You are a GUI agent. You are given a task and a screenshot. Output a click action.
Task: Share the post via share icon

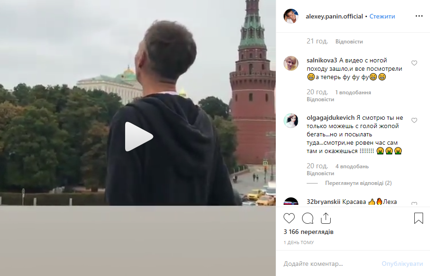(326, 218)
